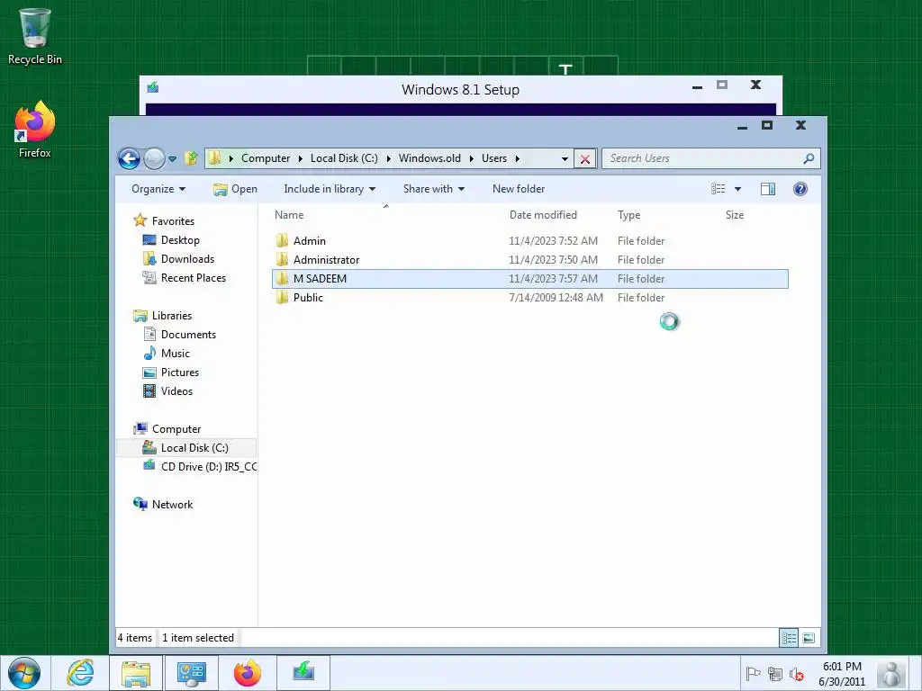Viewport: 922px width, 691px height.
Task: Expand the arrow after Windows.old breadcrumb
Action: [x=472, y=158]
